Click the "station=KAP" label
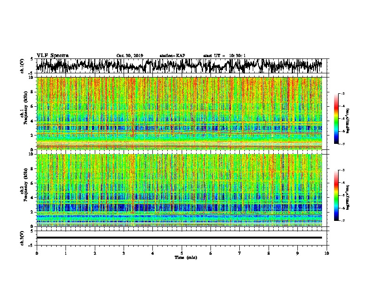Screen dimensions: 368x284 [x=172, y=56]
